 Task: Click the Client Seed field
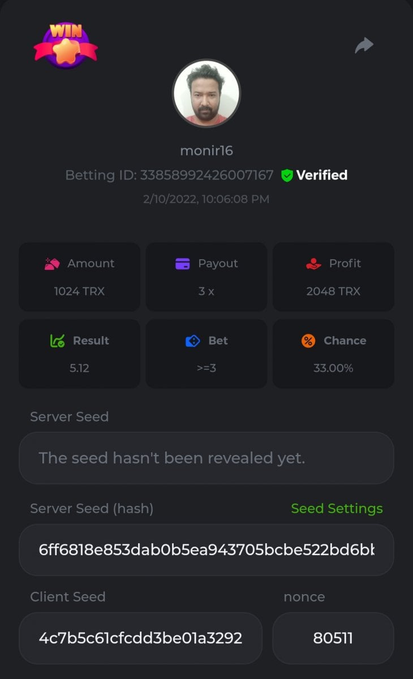click(x=140, y=638)
